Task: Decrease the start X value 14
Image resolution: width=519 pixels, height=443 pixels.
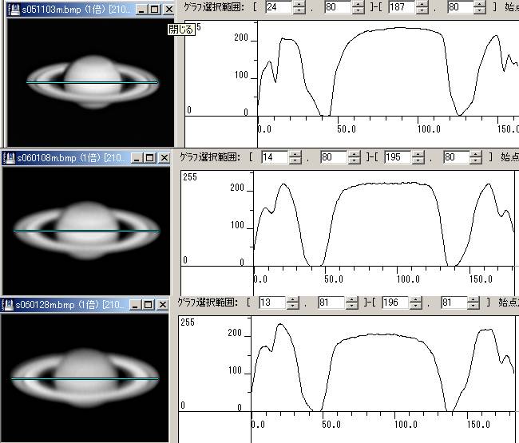Action: pyautogui.click(x=295, y=160)
